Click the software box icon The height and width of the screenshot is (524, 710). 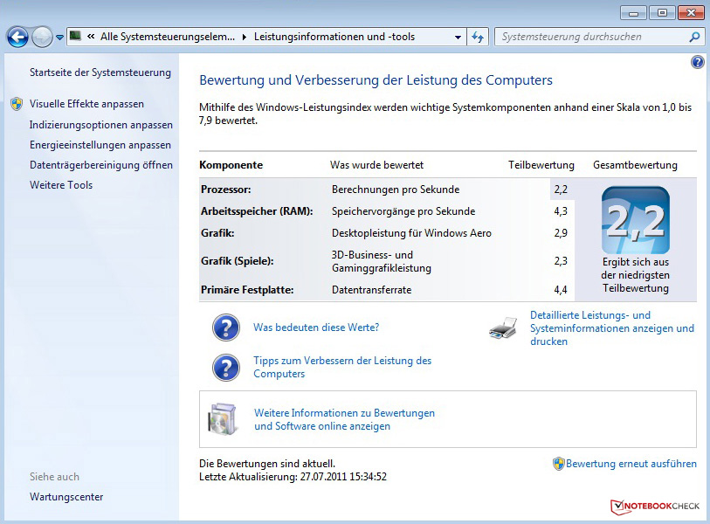[x=223, y=419]
